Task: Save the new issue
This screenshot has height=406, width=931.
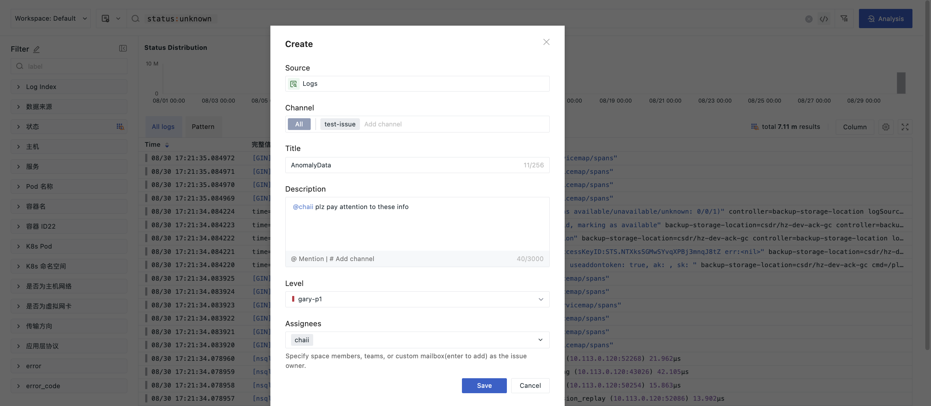Action: pyautogui.click(x=484, y=385)
